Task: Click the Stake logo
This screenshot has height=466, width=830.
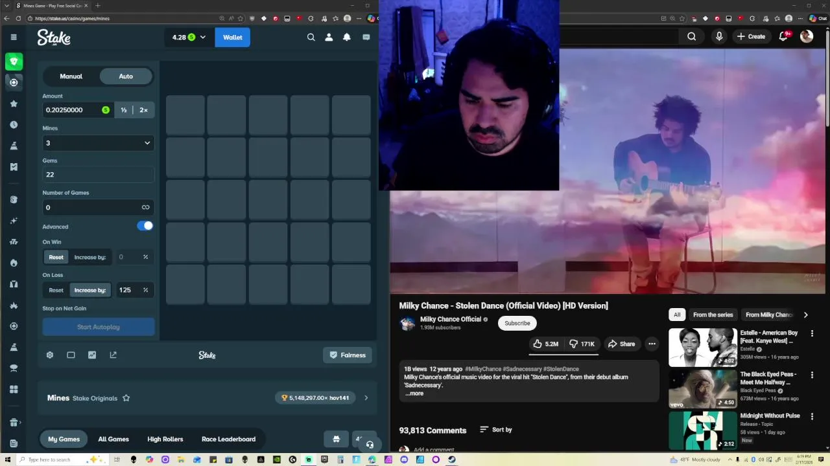Action: [54, 38]
